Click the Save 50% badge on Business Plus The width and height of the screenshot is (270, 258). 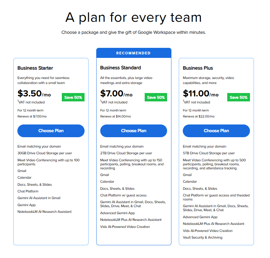click(x=239, y=97)
